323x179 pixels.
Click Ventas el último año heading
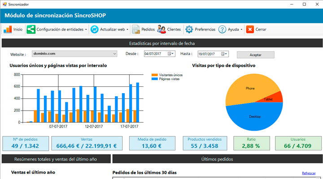tap(33, 172)
